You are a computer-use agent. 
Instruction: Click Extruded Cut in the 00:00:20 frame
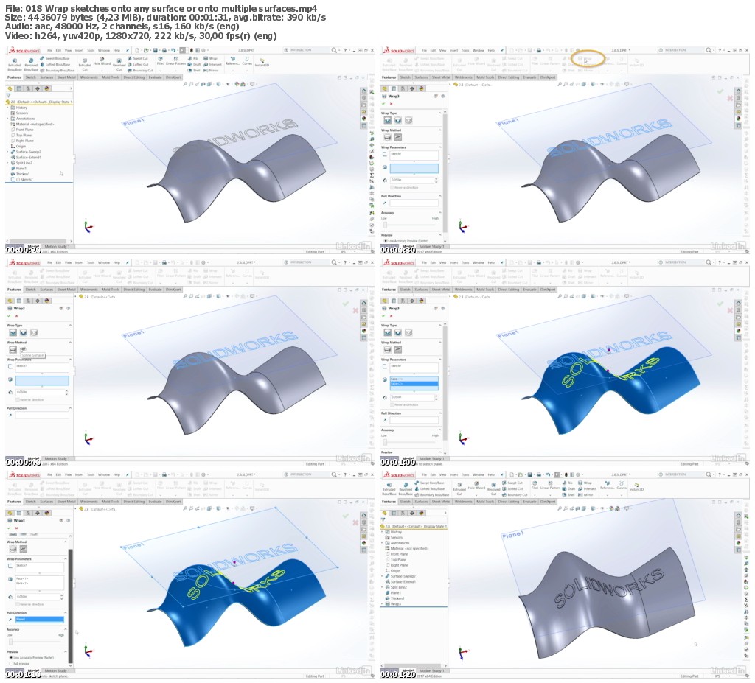click(x=85, y=63)
